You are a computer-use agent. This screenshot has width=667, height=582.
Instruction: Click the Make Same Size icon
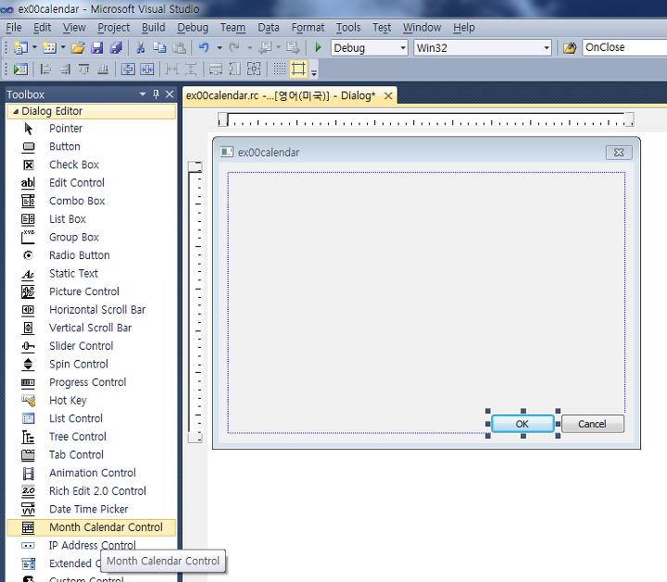coord(254,68)
